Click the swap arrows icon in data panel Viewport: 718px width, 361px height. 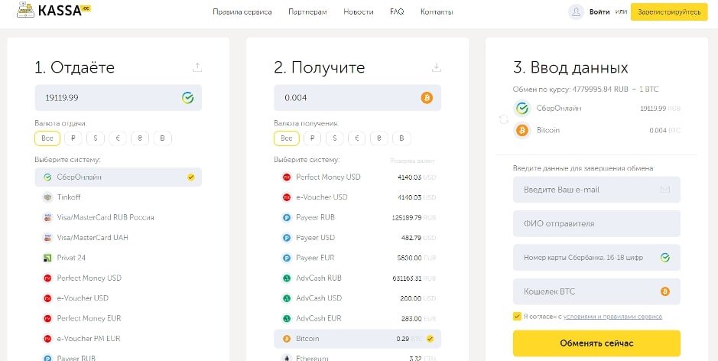tap(504, 119)
